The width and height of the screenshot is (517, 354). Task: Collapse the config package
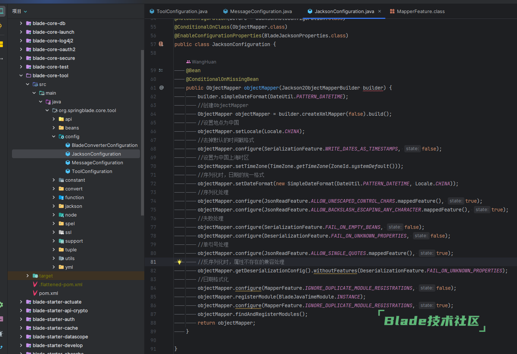coord(54,136)
